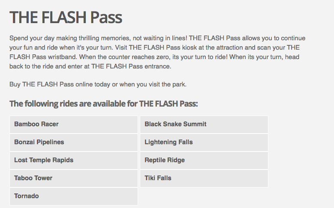Select the Lightening Falls ride cell

click(204, 143)
